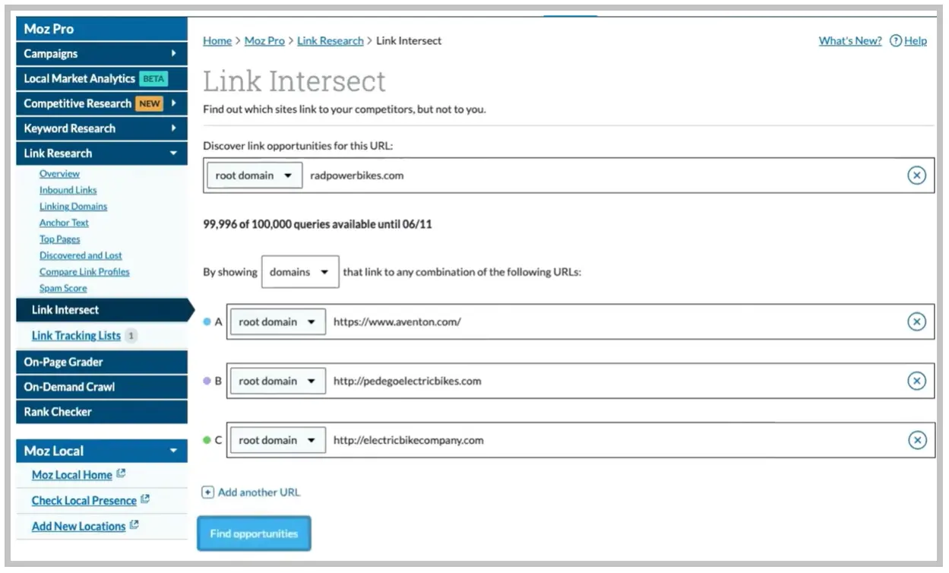Open the Spam Score sidebar link
The image size is (949, 573).
[63, 289]
